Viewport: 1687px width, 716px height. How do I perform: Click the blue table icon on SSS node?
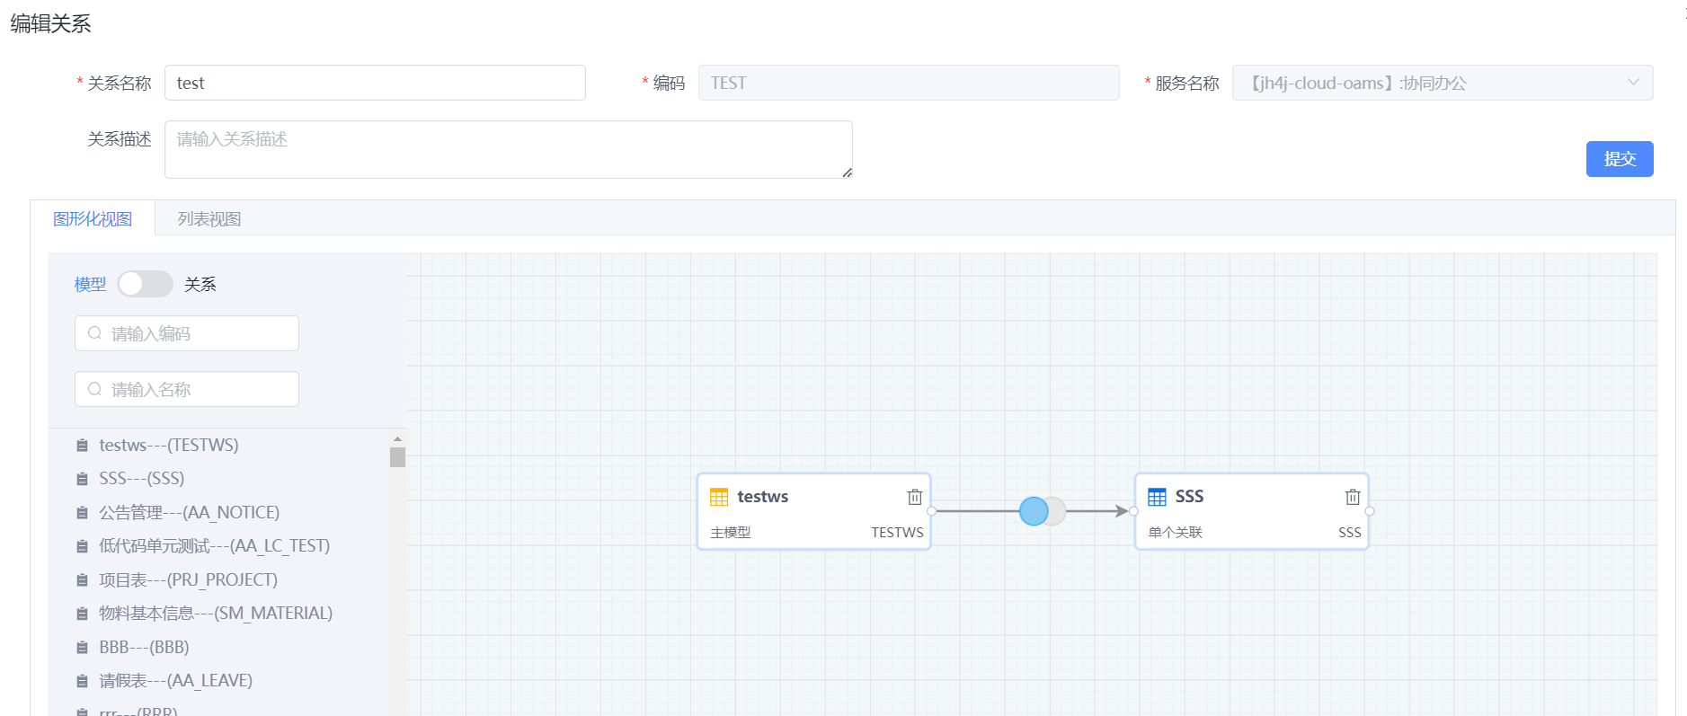pos(1157,497)
